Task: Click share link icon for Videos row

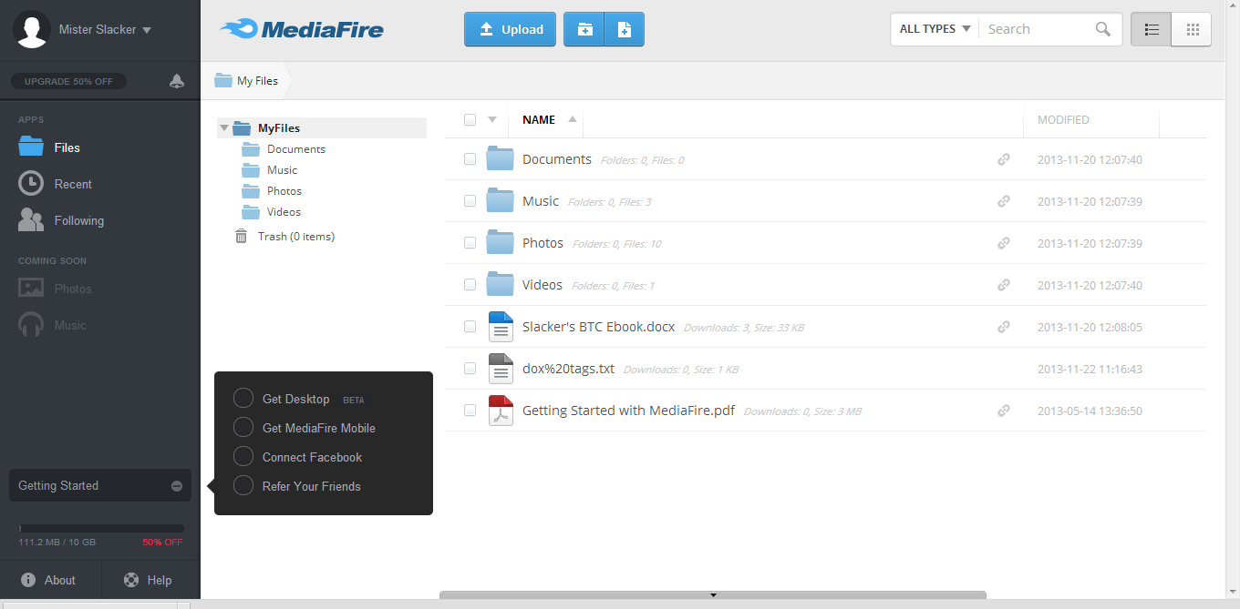Action: pyautogui.click(x=1003, y=285)
